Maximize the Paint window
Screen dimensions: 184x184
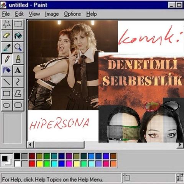pos(179,5)
